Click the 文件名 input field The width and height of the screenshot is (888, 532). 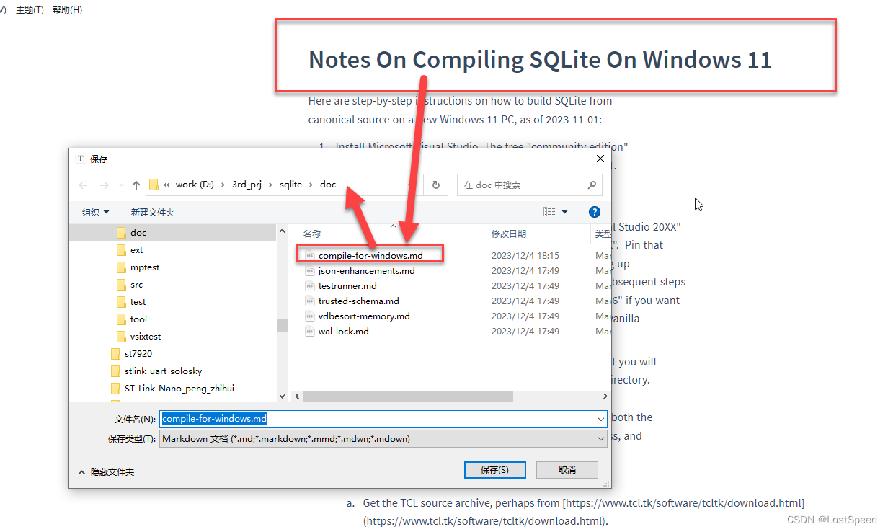(x=383, y=419)
